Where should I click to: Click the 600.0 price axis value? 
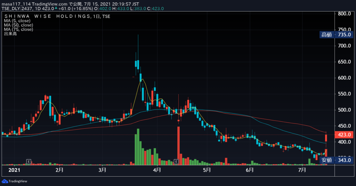[344, 78]
